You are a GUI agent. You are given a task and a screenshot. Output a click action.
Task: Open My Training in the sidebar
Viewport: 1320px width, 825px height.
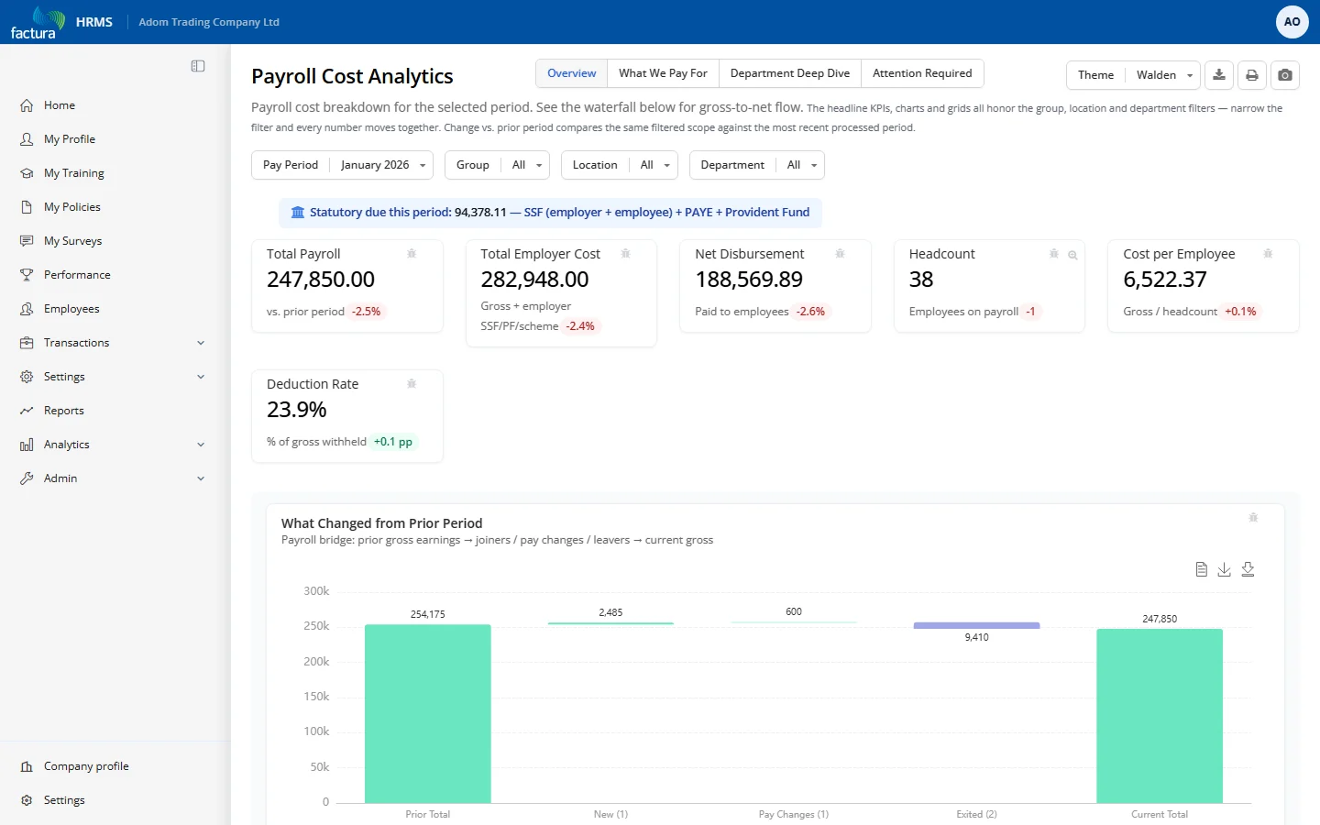(x=112, y=173)
